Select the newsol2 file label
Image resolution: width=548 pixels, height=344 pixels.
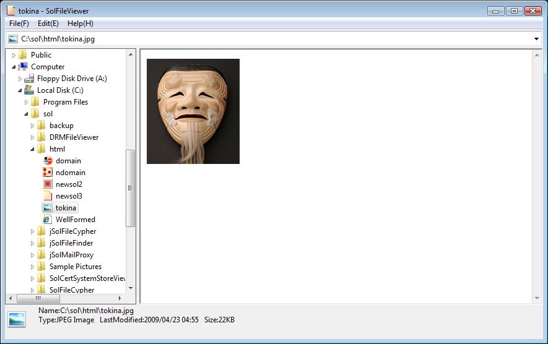(x=69, y=184)
